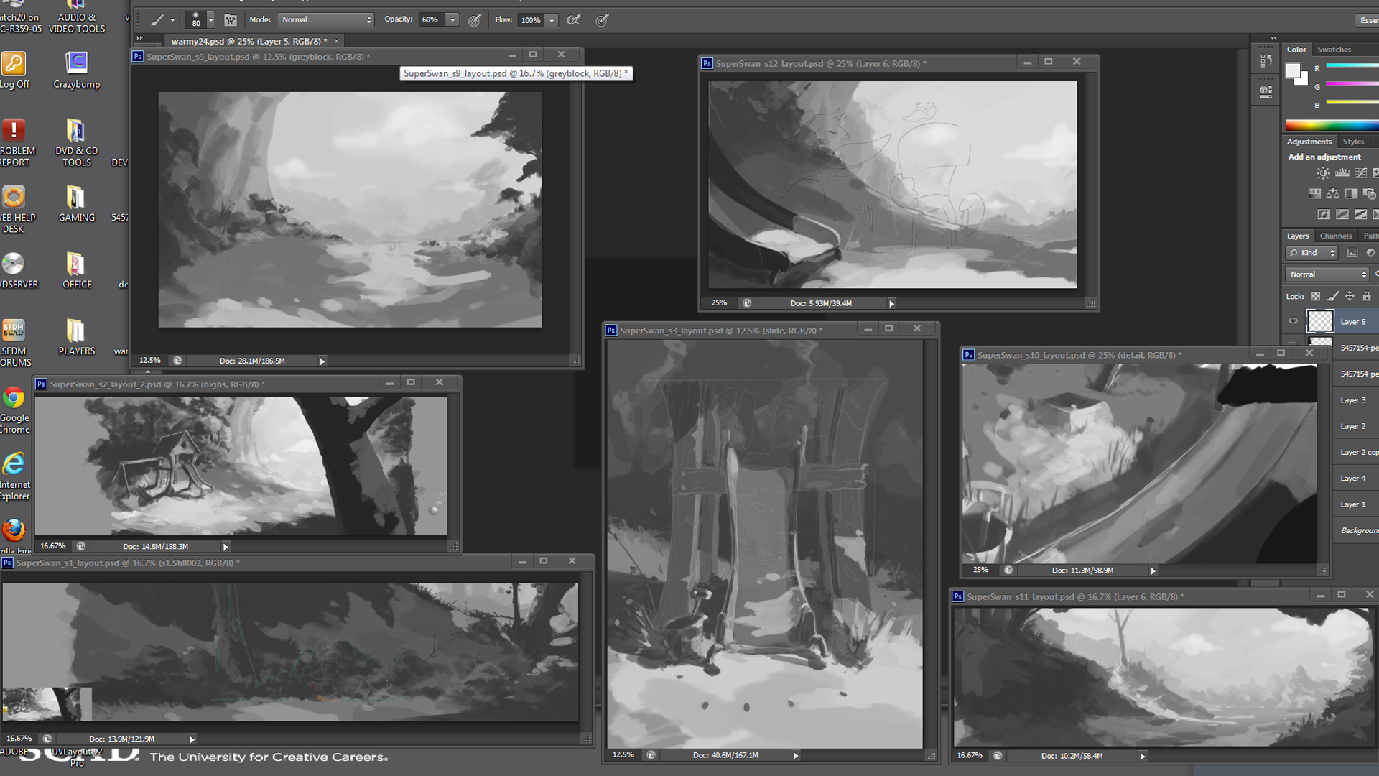Open the History panel icon
Viewport: 1379px width, 776px height.
coord(1266,62)
